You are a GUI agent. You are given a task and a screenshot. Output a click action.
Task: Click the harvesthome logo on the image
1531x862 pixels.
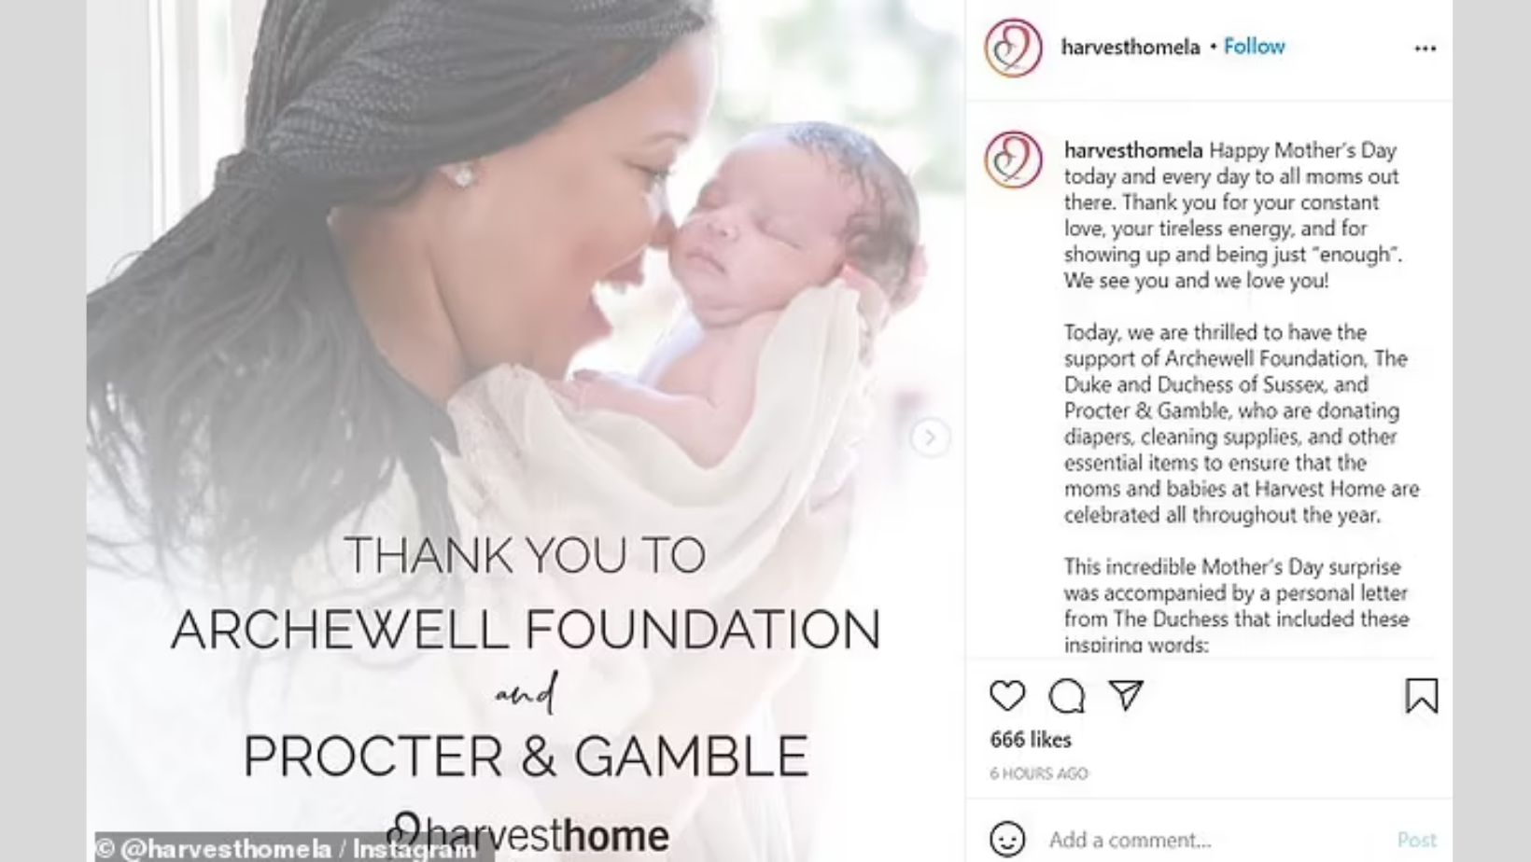coord(528,833)
